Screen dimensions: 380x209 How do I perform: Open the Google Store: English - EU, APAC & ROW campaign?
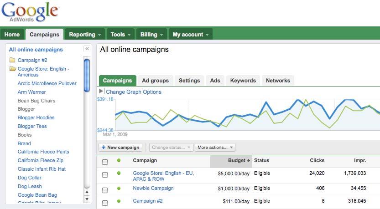pyautogui.click(x=164, y=176)
